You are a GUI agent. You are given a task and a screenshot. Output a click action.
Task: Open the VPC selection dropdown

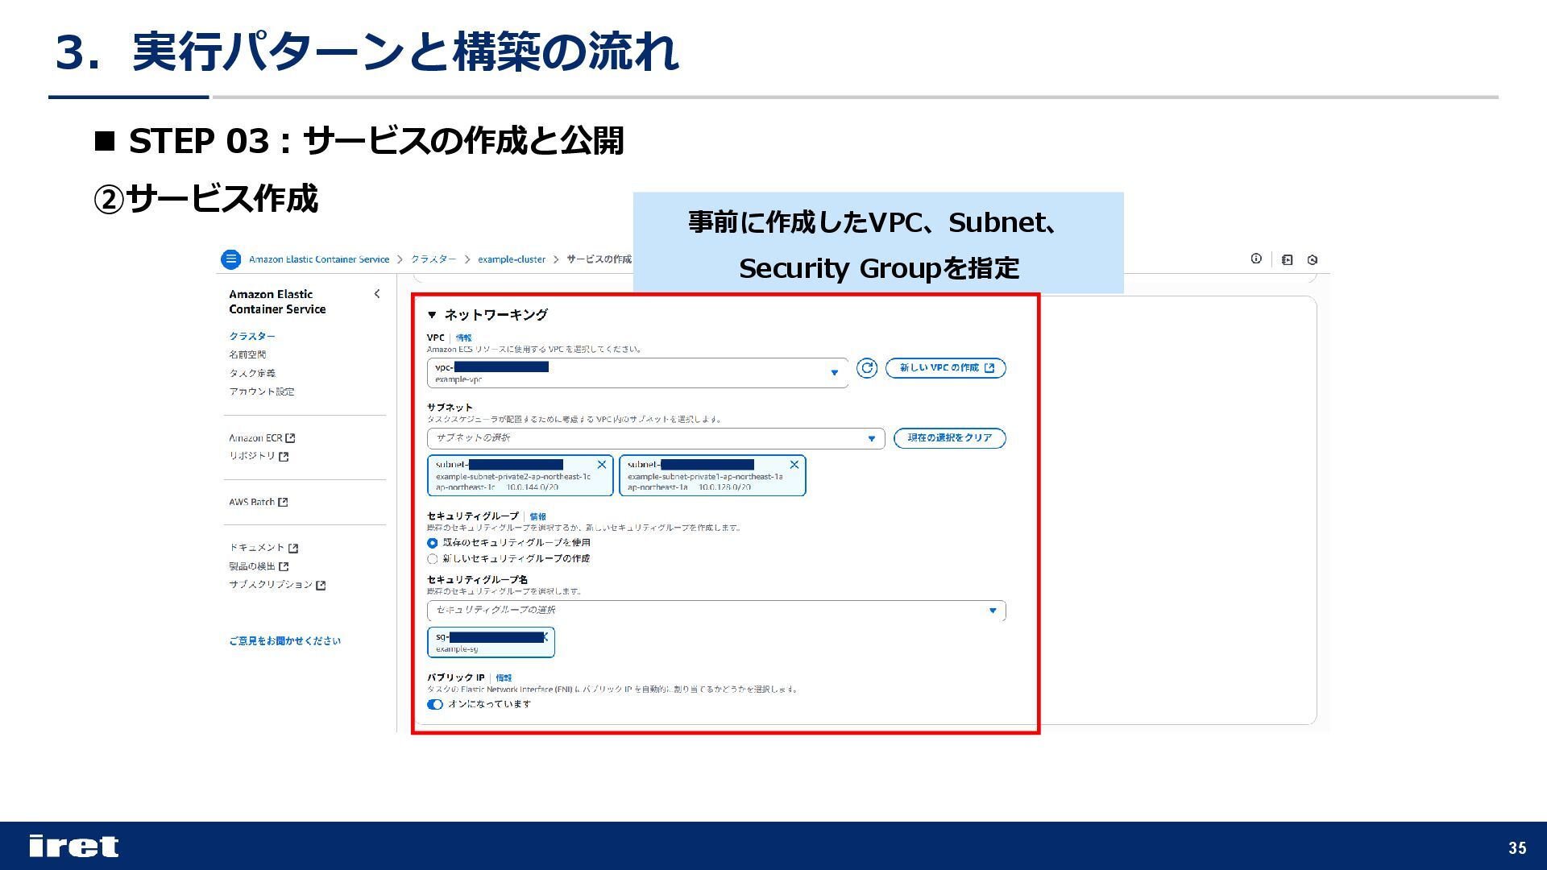point(637,372)
